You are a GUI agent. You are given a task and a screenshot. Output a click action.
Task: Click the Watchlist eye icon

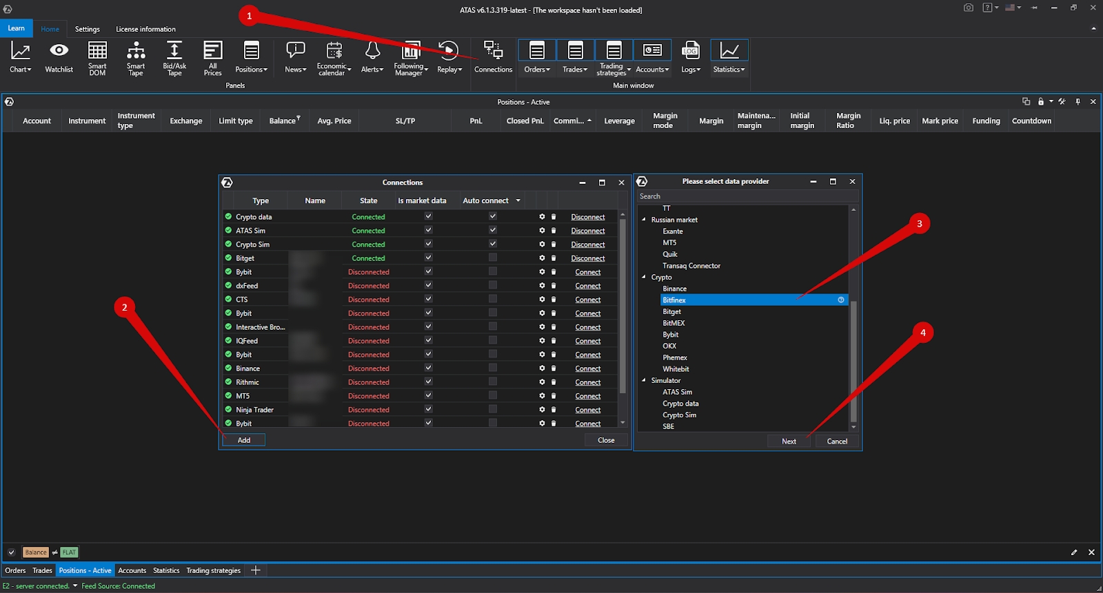coord(59,50)
